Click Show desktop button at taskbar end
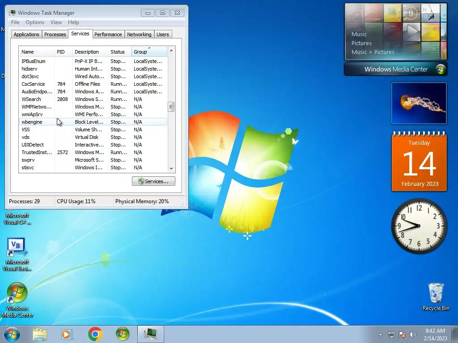Viewport: 458px width, 343px height. click(x=455, y=334)
